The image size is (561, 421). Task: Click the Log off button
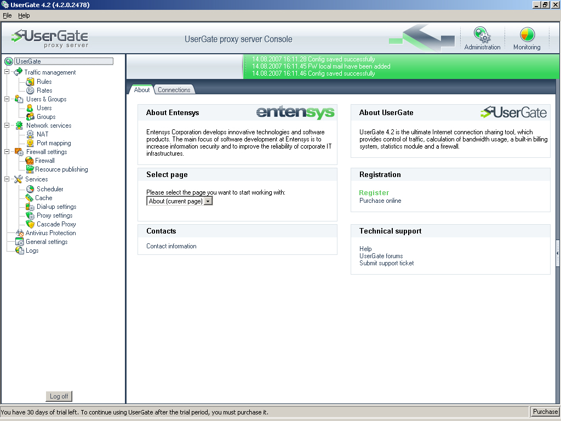(59, 396)
